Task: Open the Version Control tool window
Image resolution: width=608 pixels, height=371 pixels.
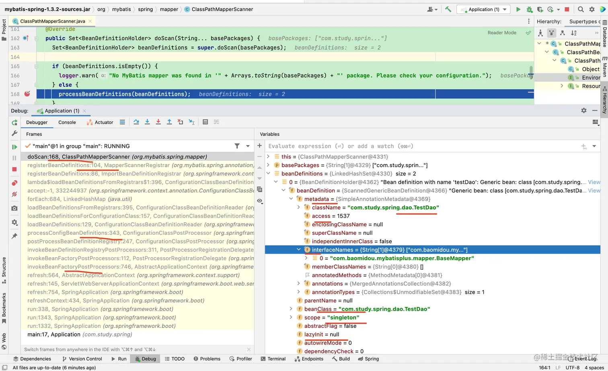Action: click(x=82, y=359)
